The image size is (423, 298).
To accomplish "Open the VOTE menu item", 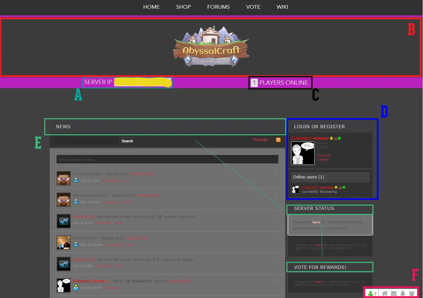I will tap(253, 7).
